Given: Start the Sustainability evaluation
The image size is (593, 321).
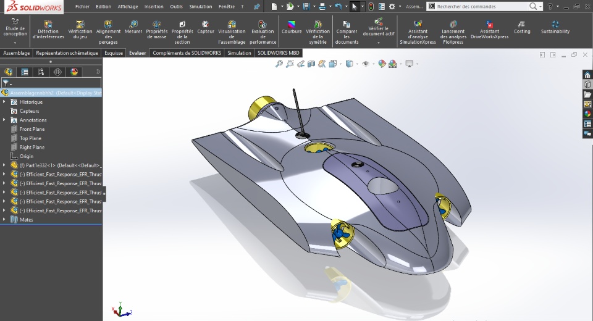Looking at the screenshot, I should (x=555, y=27).
